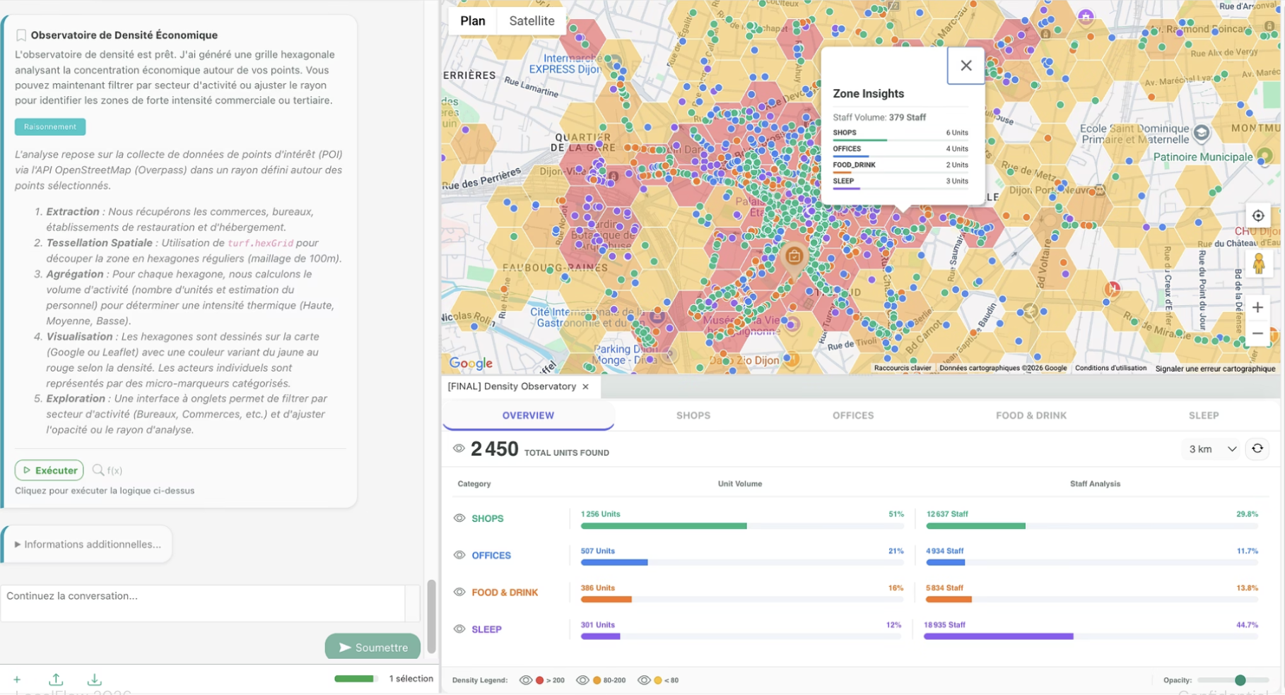1285x695 pixels.
Task: Click the Exécuter button
Action: (49, 470)
